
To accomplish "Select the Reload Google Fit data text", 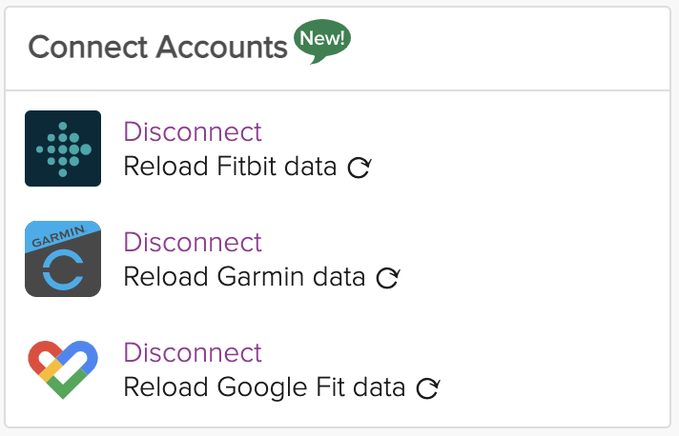I will 264,387.
